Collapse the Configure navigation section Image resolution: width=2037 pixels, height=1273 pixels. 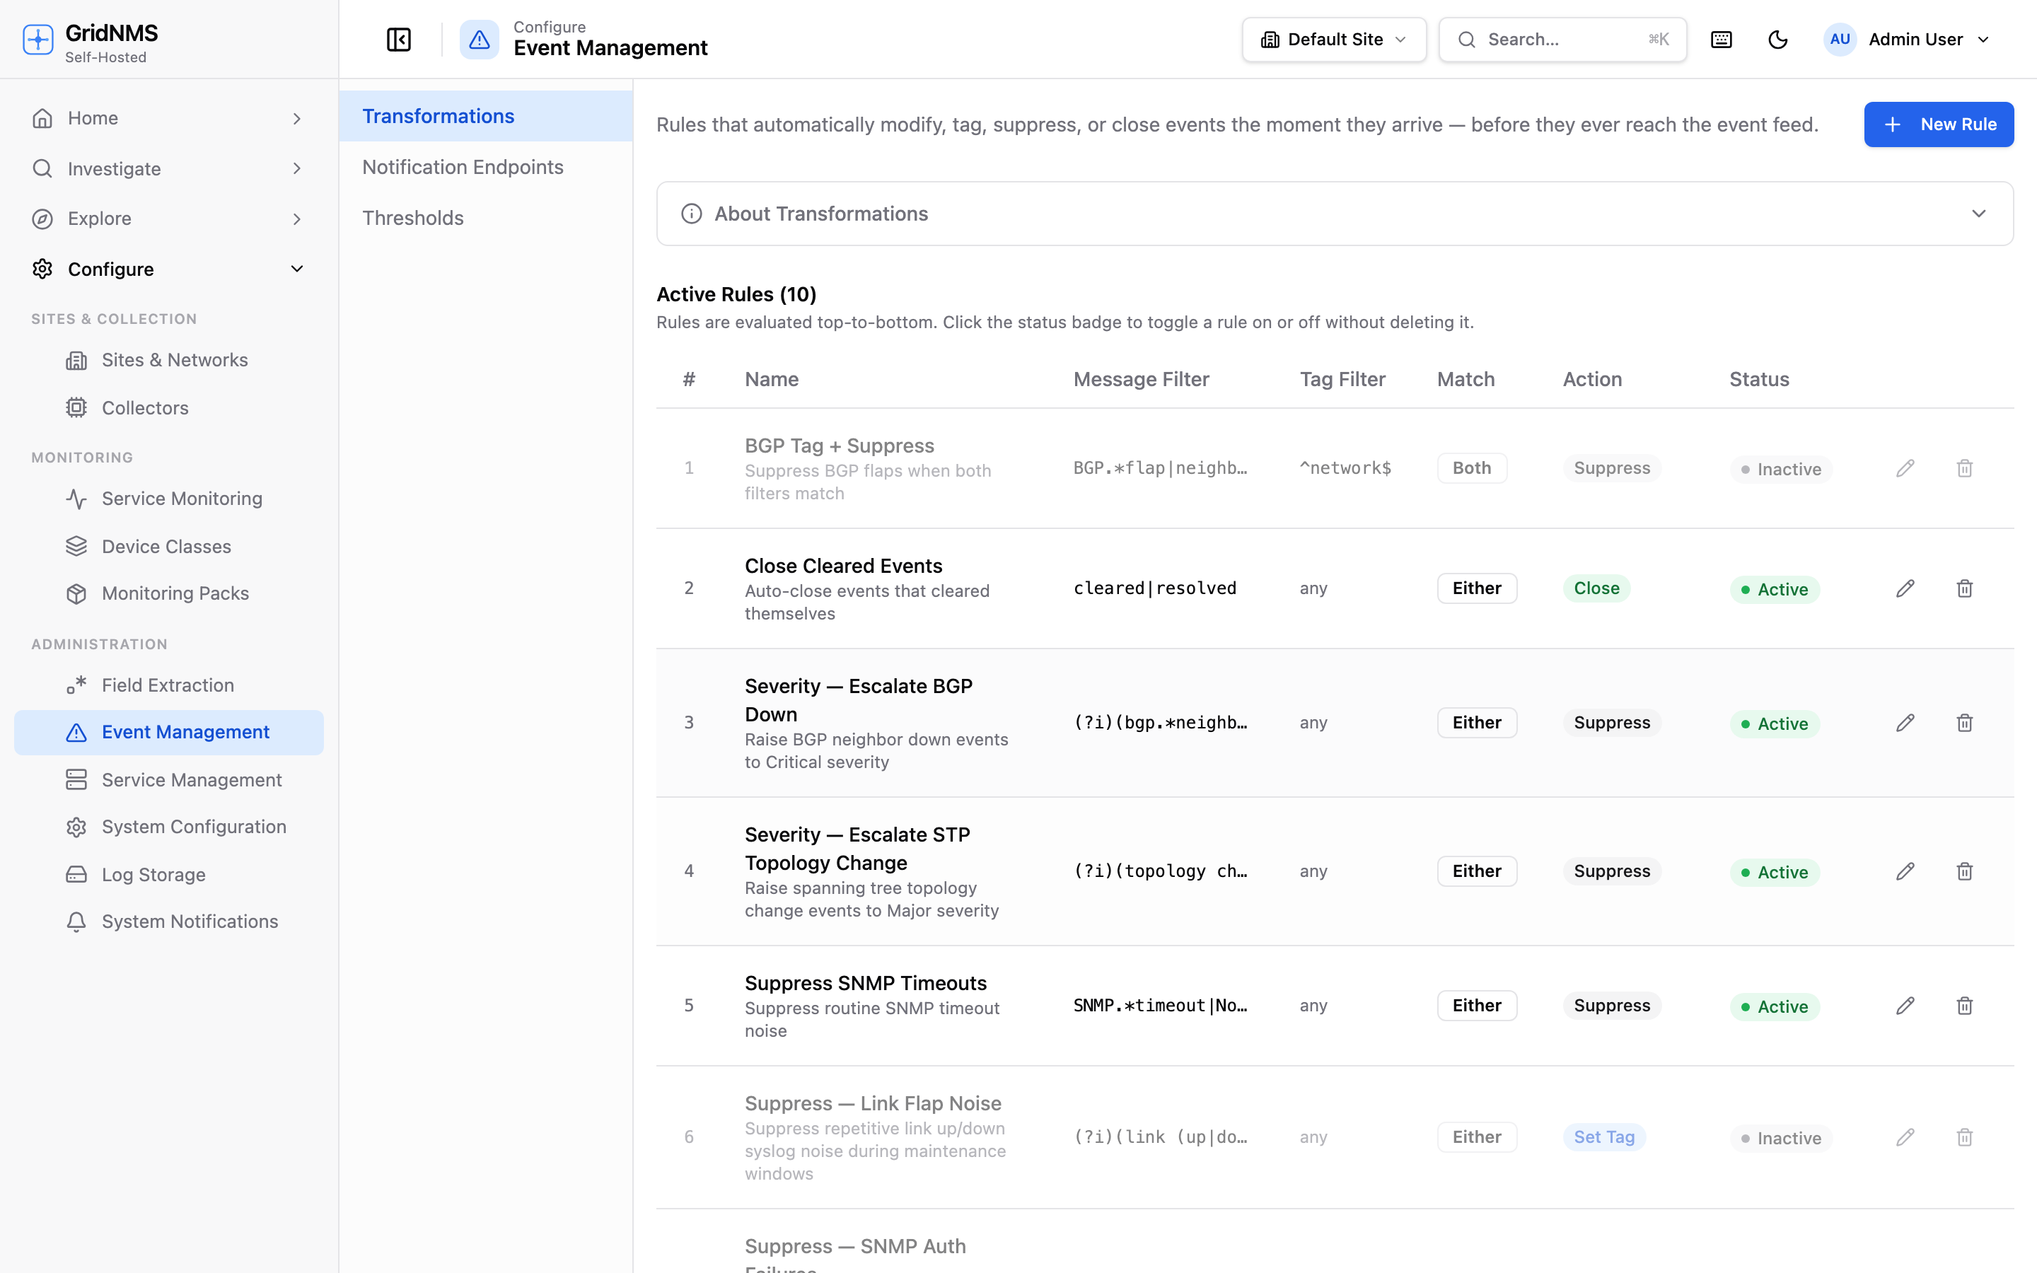click(x=169, y=269)
